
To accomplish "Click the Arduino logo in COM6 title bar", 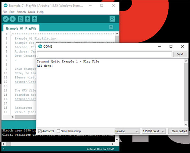I will pyautogui.click(x=40, y=46).
